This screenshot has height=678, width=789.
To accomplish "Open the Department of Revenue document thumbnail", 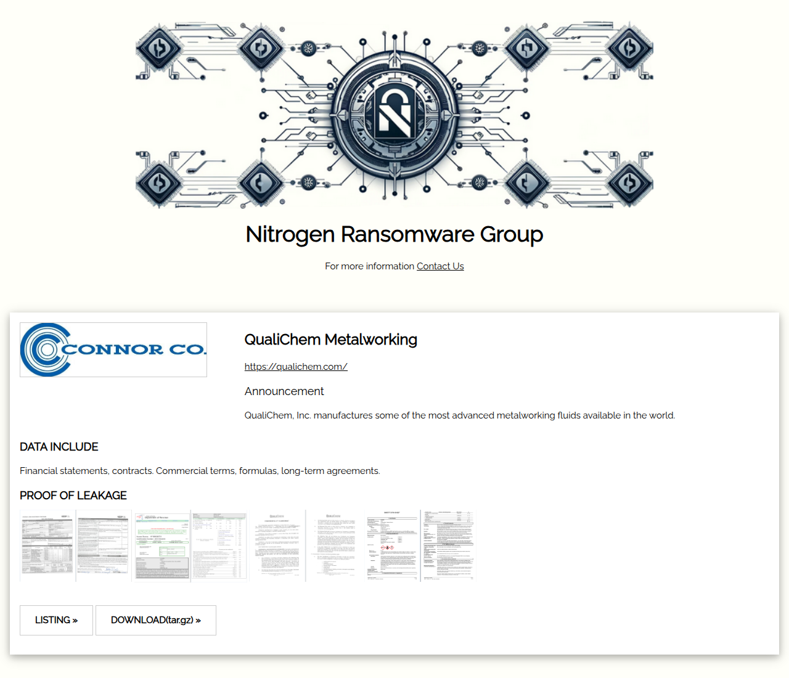I will 161,545.
